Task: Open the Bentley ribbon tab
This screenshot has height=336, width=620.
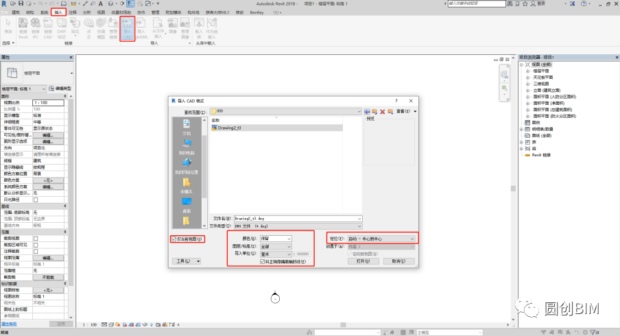Action: point(257,12)
